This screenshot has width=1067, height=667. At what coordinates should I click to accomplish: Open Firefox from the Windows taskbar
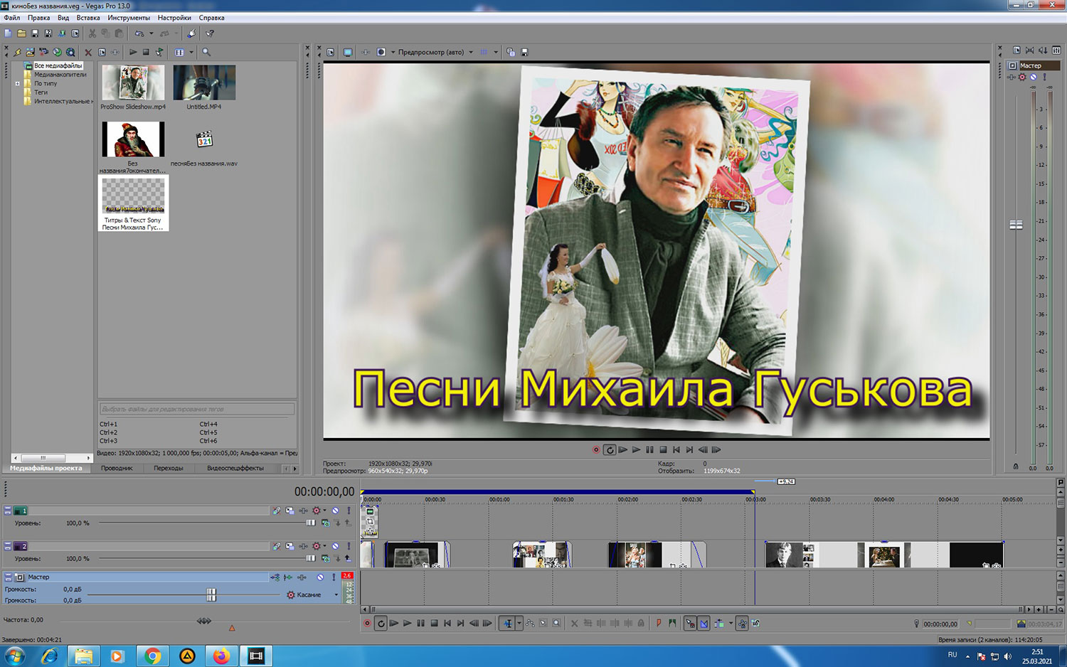pyautogui.click(x=221, y=656)
